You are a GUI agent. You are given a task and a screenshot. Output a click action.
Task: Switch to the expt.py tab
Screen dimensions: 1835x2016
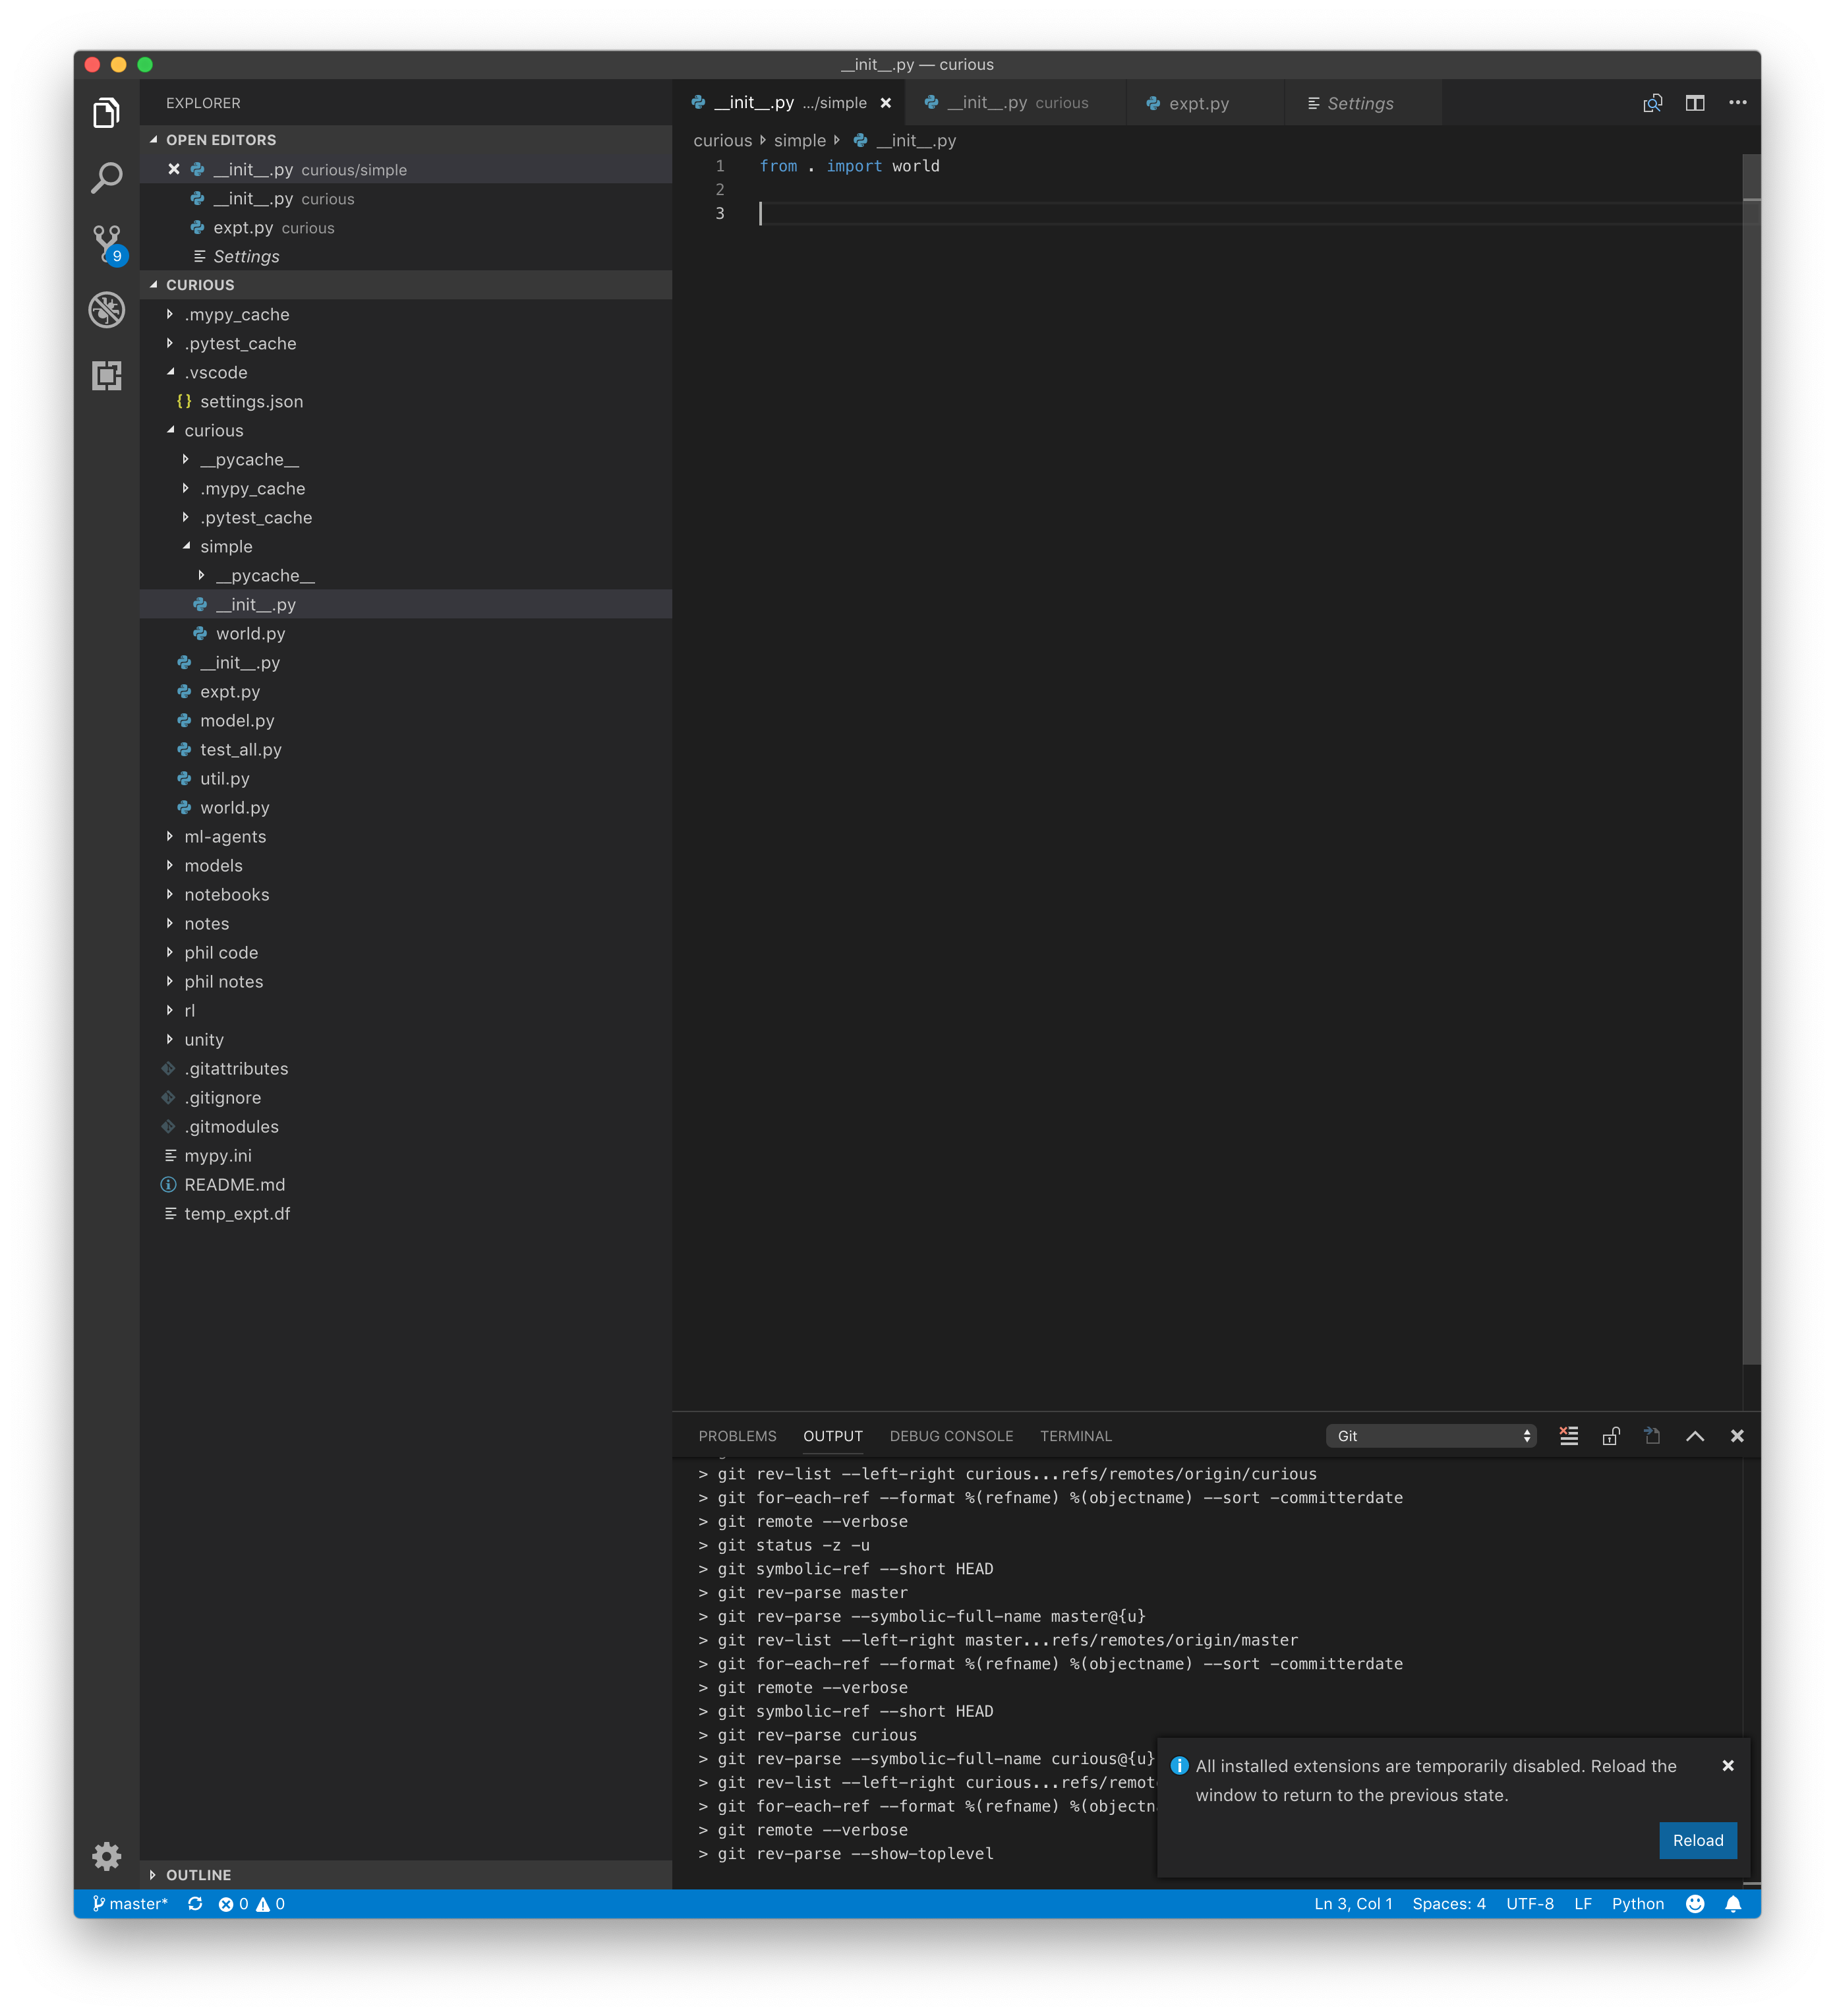coord(1199,102)
